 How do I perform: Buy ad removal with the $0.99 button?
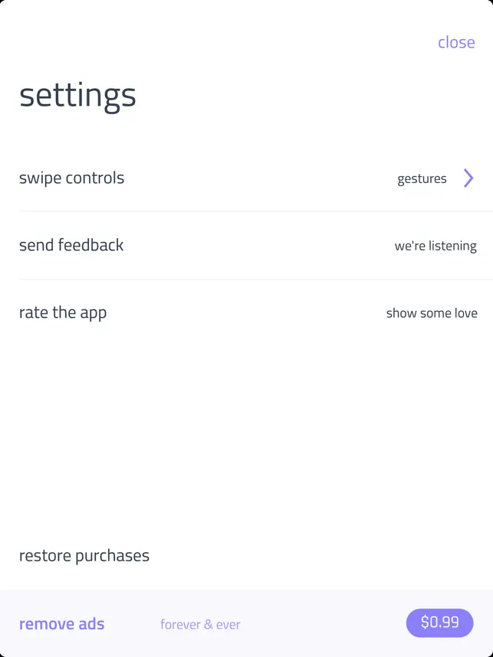(440, 623)
